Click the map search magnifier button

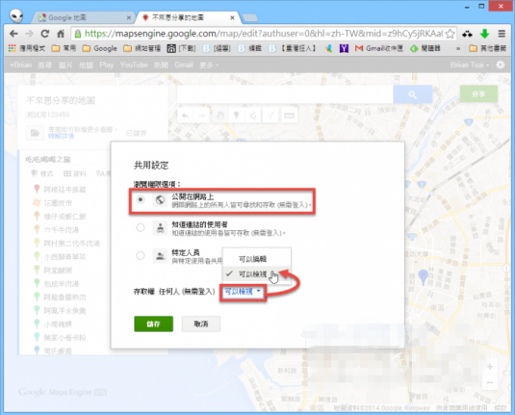[x=413, y=94]
